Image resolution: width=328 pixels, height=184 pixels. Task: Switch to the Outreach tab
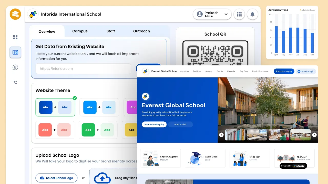[x=141, y=31]
